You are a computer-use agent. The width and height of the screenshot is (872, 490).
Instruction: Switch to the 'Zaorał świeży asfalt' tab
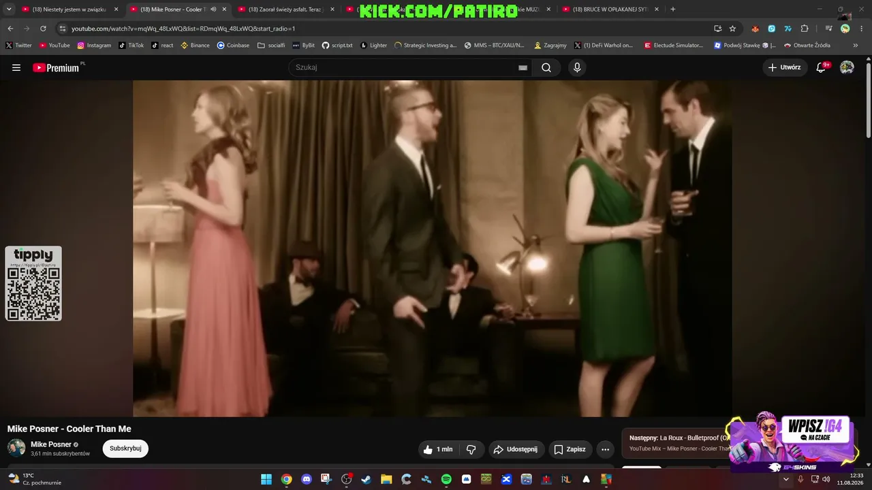[286, 10]
